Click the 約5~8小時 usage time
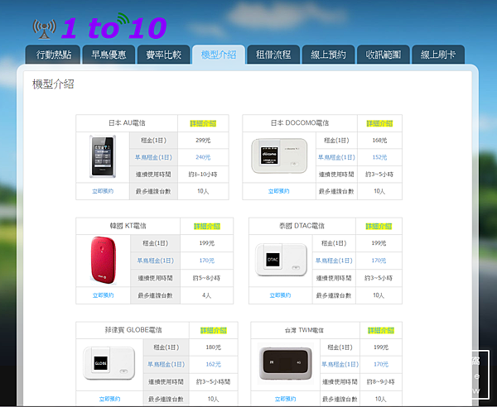Screen dimensions: 497x407 (206, 278)
